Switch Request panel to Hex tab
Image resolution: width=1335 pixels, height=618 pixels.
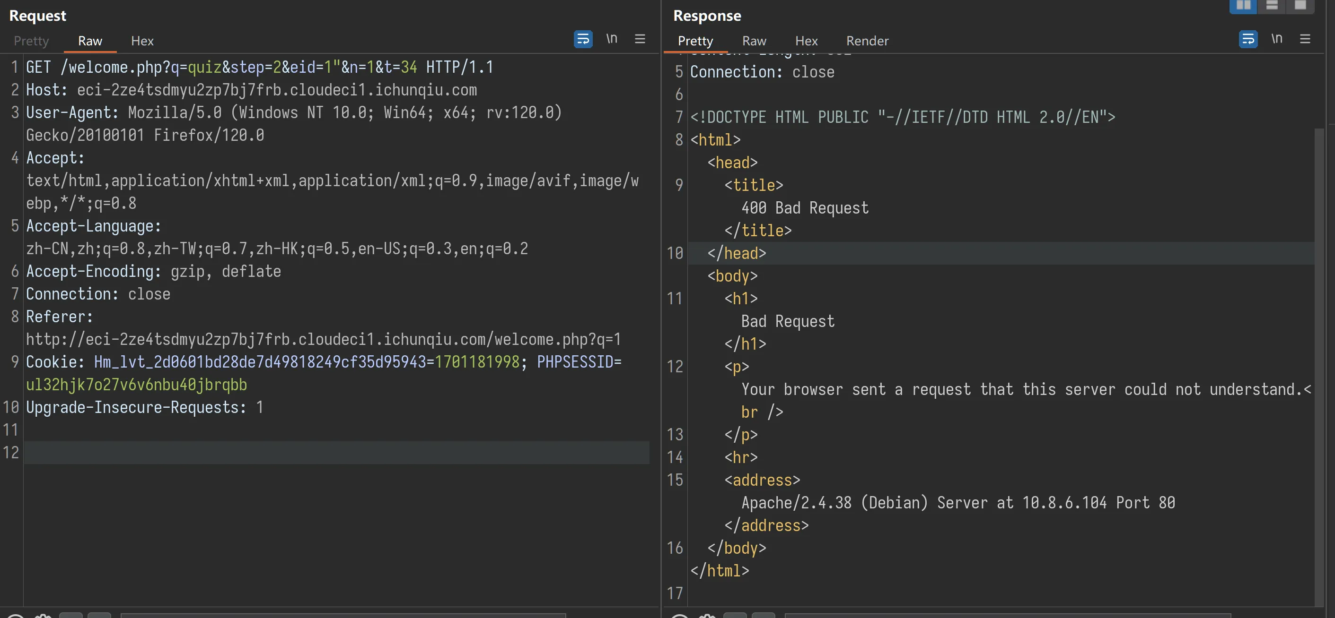coord(142,41)
